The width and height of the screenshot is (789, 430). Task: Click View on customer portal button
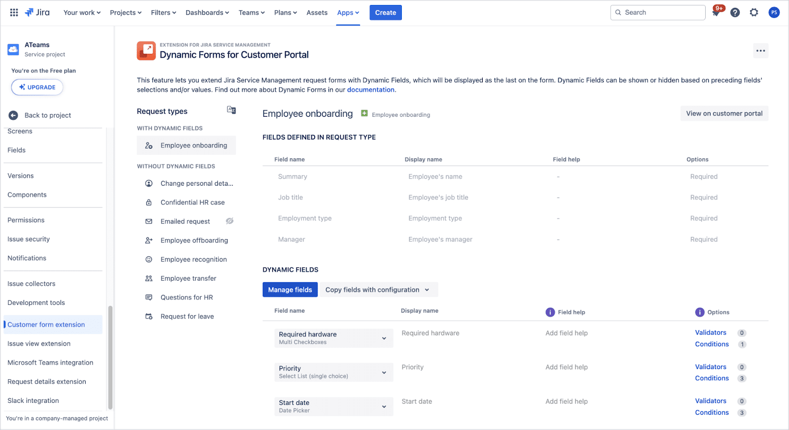pos(724,113)
